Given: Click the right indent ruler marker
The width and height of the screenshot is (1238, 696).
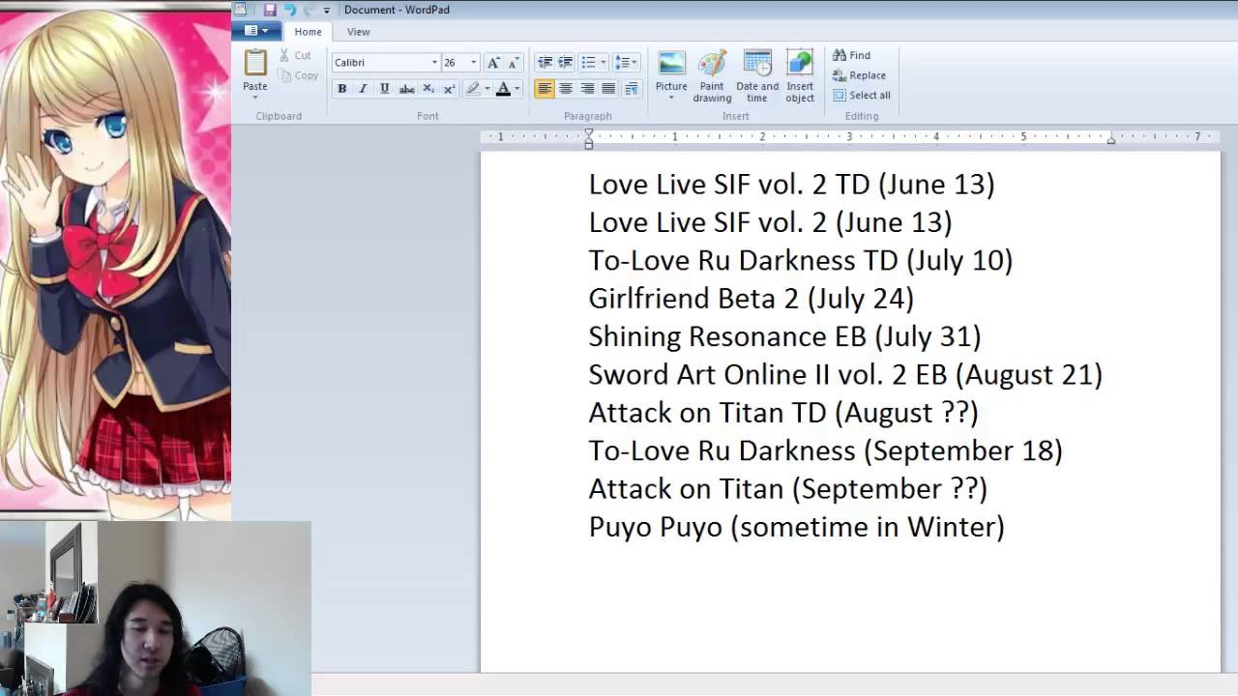Looking at the screenshot, I should point(1111,140).
